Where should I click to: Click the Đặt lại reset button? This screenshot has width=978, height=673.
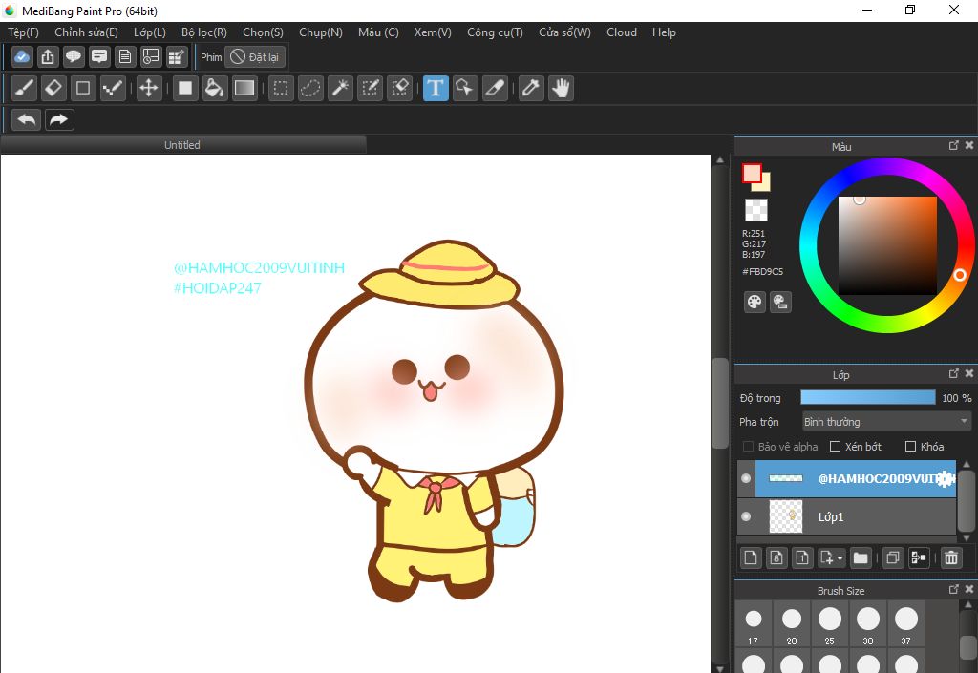tap(255, 57)
